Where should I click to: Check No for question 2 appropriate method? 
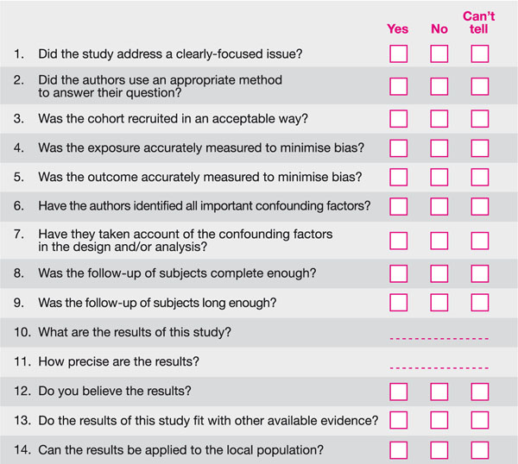click(x=439, y=86)
